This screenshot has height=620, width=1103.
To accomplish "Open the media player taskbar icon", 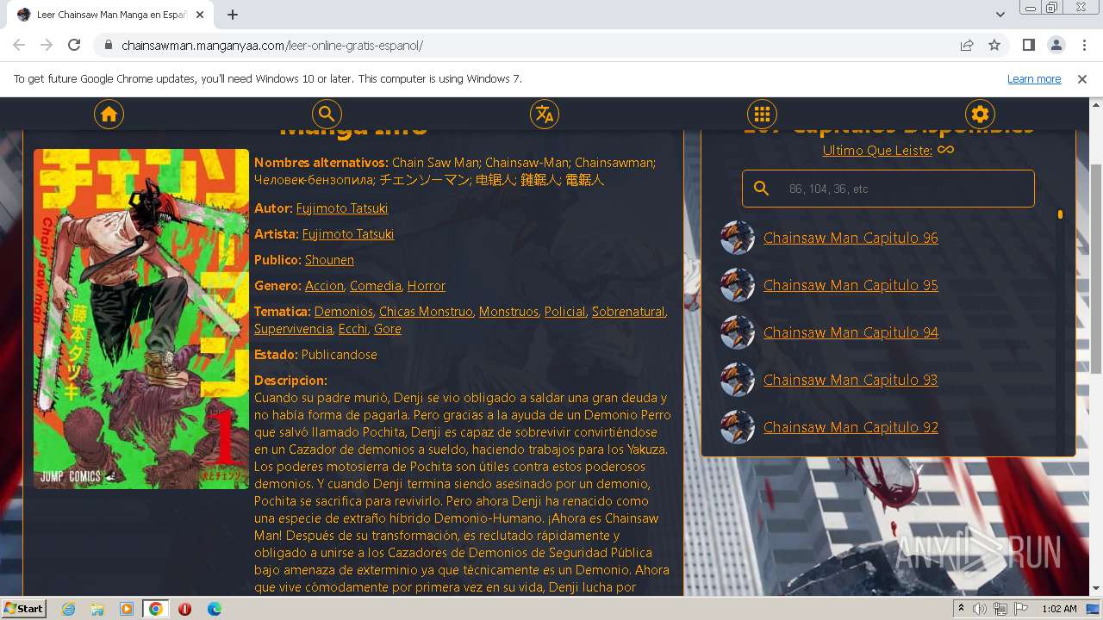I will pyautogui.click(x=127, y=609).
